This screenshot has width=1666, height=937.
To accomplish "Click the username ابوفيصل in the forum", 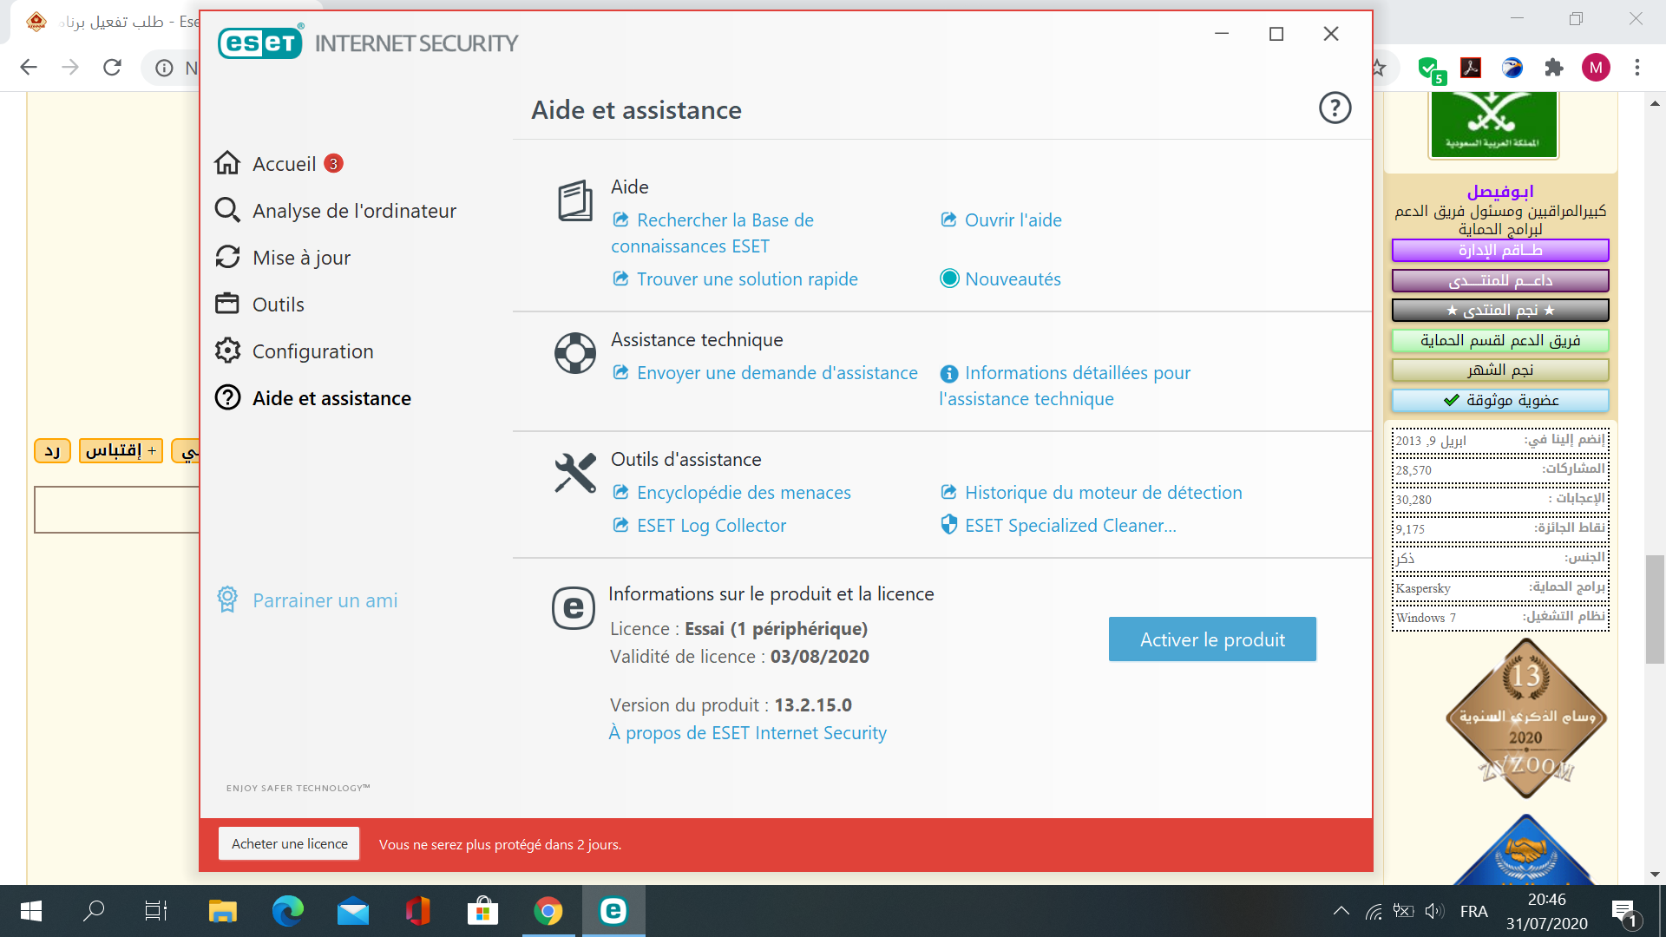I will [1500, 191].
